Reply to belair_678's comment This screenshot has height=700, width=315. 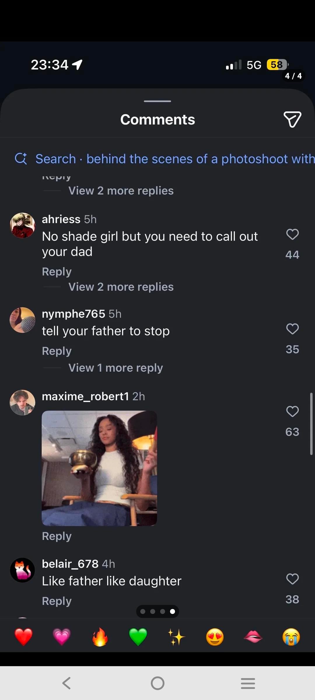[57, 601]
